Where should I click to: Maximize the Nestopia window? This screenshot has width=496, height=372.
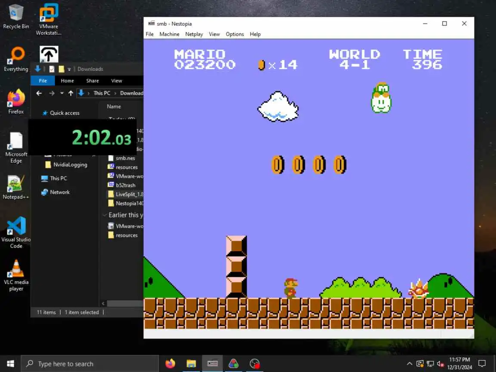point(444,23)
